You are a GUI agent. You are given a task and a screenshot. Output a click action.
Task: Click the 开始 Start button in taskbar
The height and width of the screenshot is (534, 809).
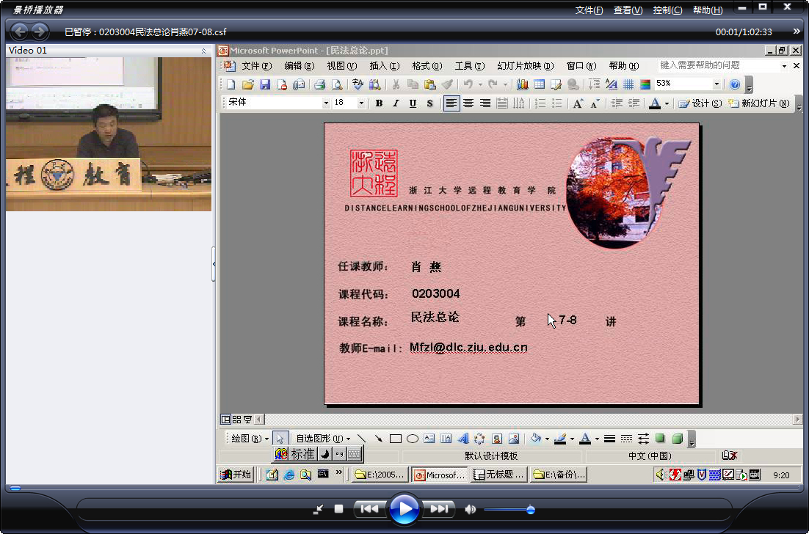[235, 474]
